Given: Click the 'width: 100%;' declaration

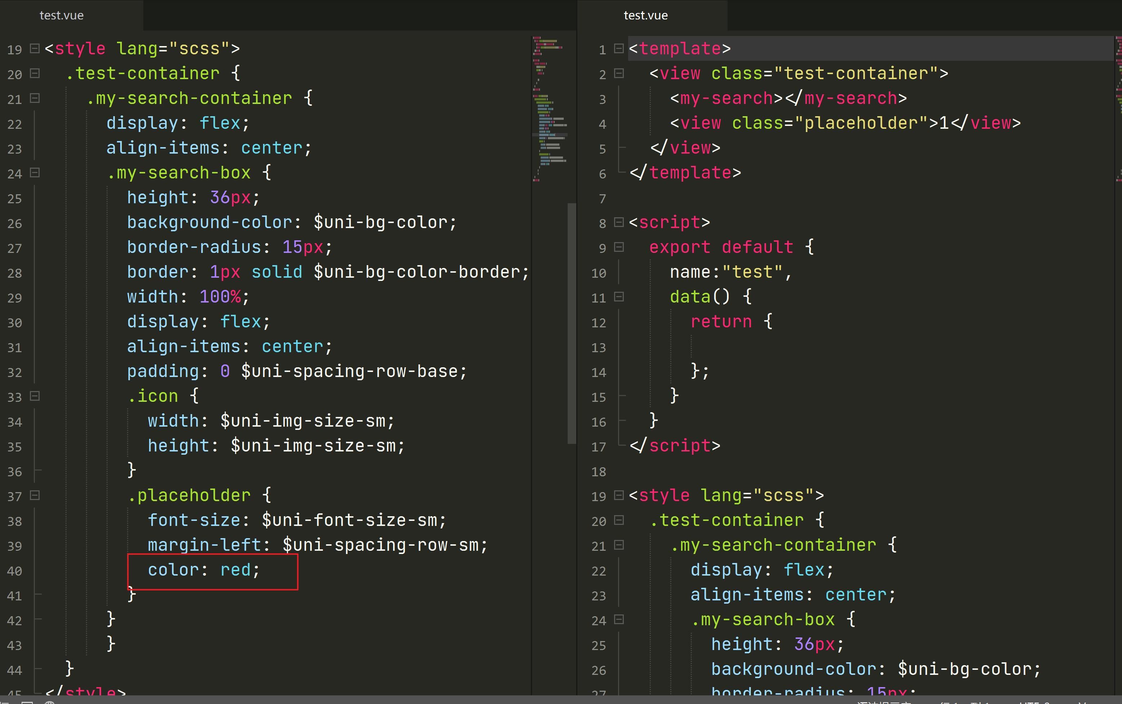Looking at the screenshot, I should point(188,297).
